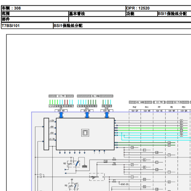Screen dimensions: 191x191
Task: Click the 'OPR : 12520' header cell
Action: (158, 8)
